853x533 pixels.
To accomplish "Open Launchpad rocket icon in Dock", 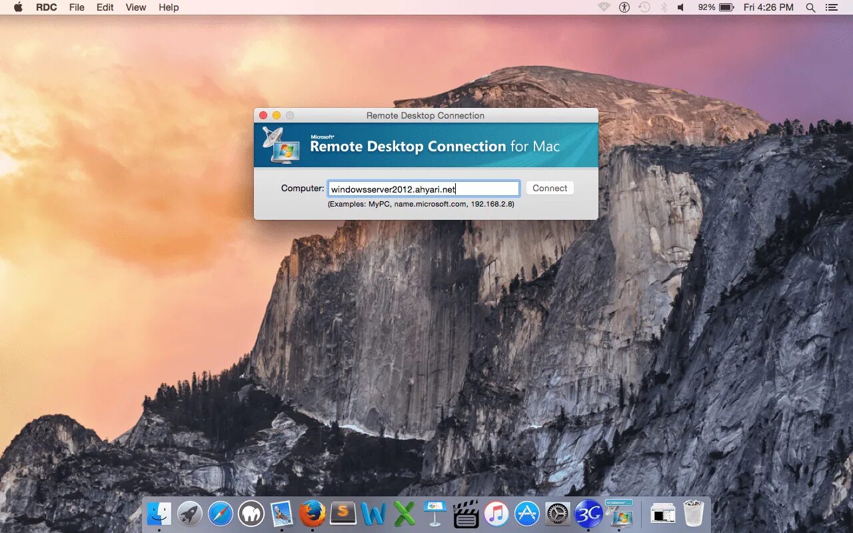I will pyautogui.click(x=190, y=514).
